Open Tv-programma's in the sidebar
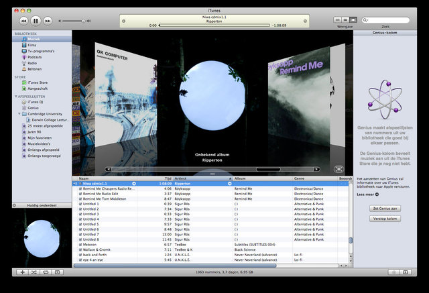 pyautogui.click(x=41, y=51)
